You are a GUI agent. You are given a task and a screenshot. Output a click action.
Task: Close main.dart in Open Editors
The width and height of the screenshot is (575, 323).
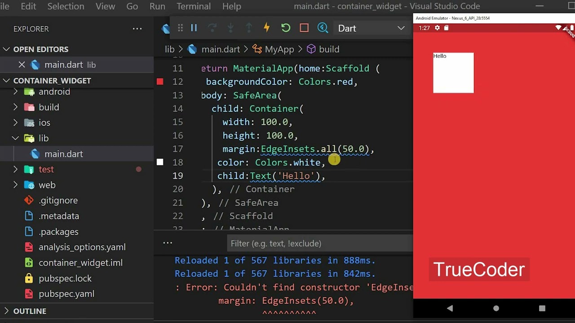[22, 65]
